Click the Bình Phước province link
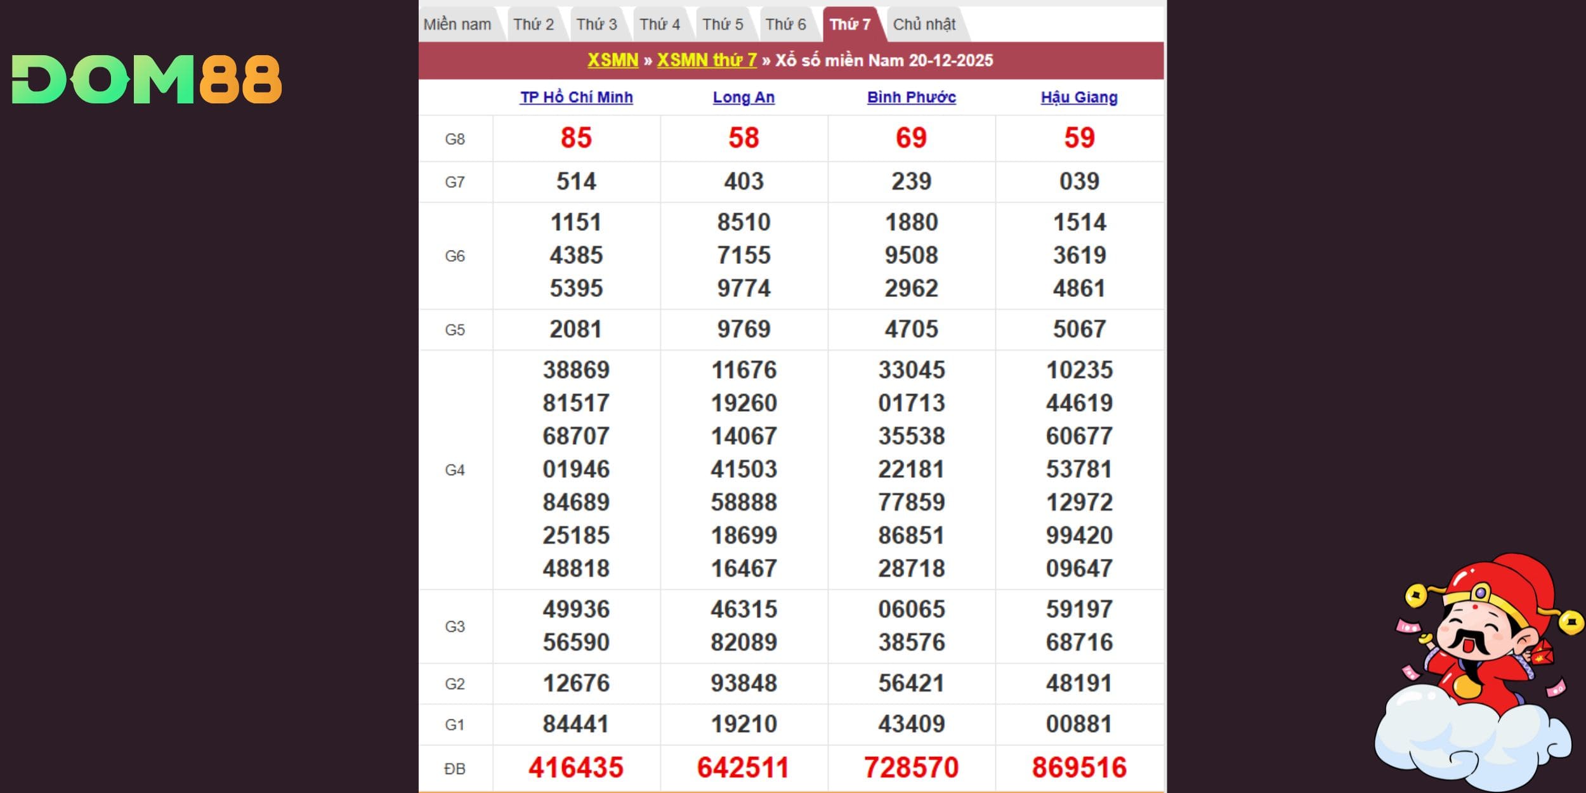 coord(911,97)
